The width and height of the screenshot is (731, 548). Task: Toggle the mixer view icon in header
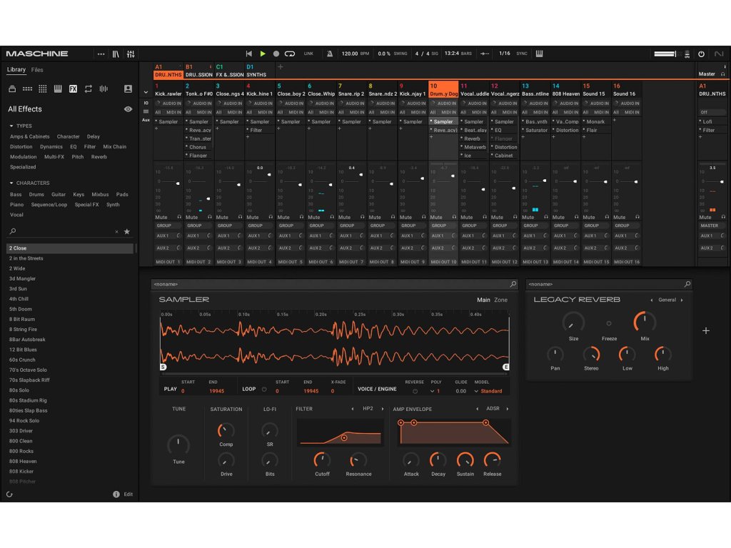click(x=131, y=54)
